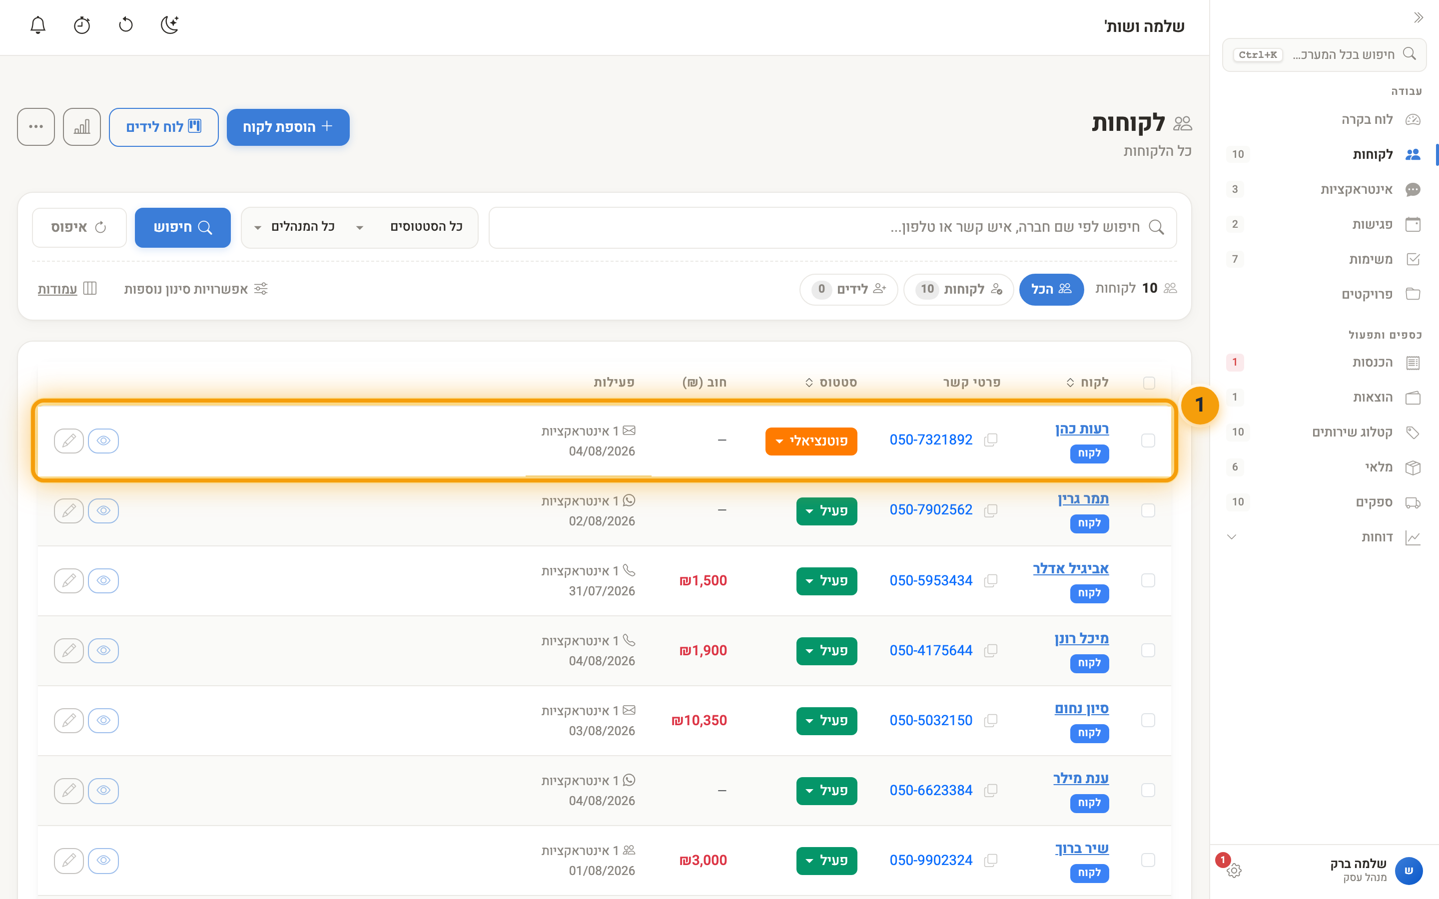1439x899 pixels.
Task: Copy phone number 050-7321892
Action: click(991, 440)
